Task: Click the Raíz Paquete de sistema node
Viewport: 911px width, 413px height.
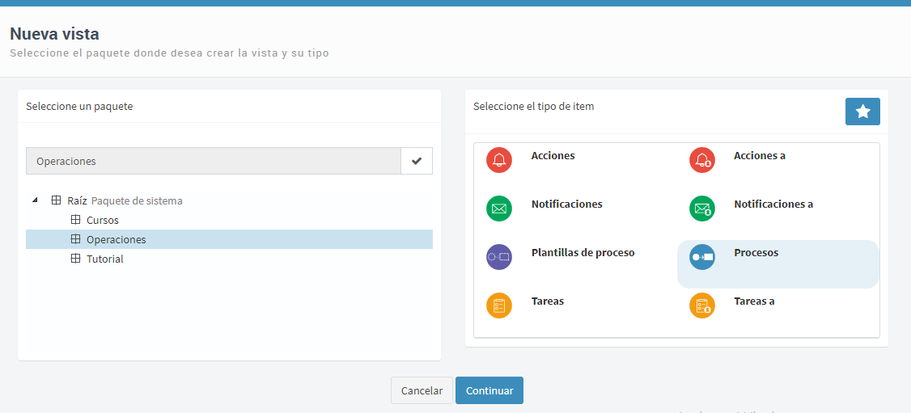Action: coord(125,200)
